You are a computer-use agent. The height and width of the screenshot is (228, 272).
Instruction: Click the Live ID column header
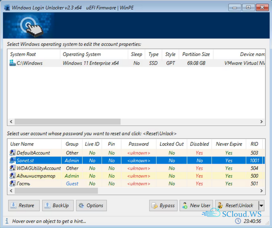[x=92, y=144]
